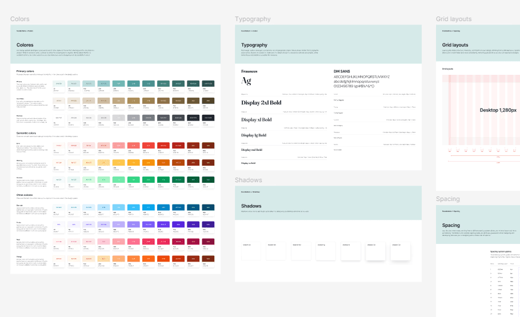Pick the lightest sky blue swatch
This screenshot has height=317, width=520.
pos(59,207)
